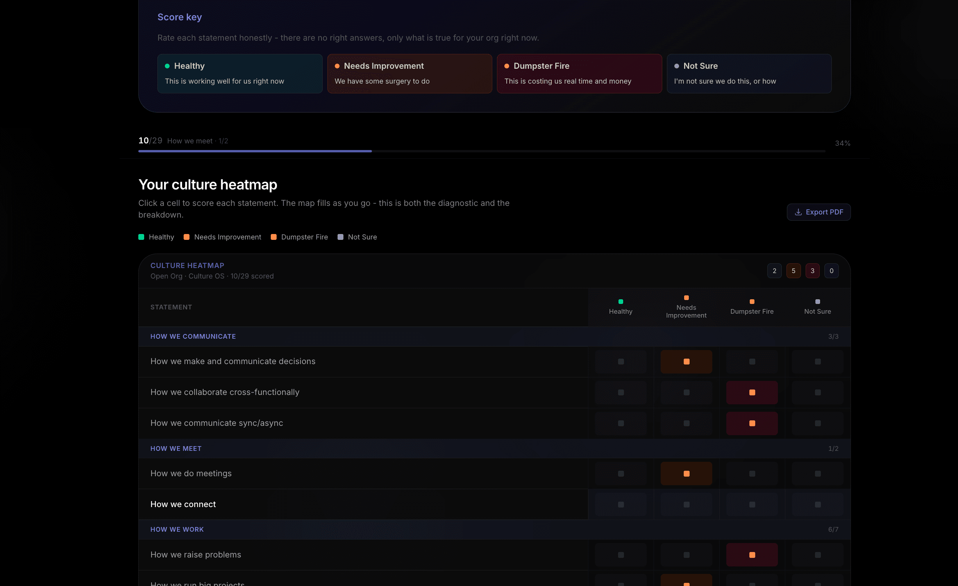This screenshot has height=586, width=958.
Task: Score 'How we connect' as Needs Improvement
Action: click(x=686, y=504)
